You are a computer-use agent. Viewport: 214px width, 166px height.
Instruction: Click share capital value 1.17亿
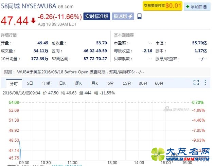click(x=201, y=51)
